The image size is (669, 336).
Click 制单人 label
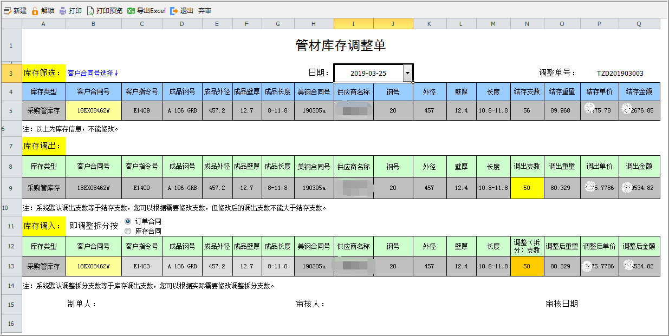(x=82, y=304)
